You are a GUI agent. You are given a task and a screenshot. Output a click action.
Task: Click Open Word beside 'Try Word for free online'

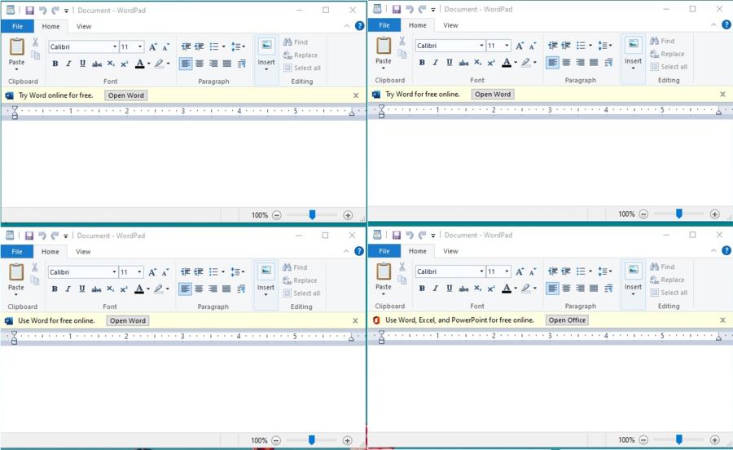tap(493, 95)
